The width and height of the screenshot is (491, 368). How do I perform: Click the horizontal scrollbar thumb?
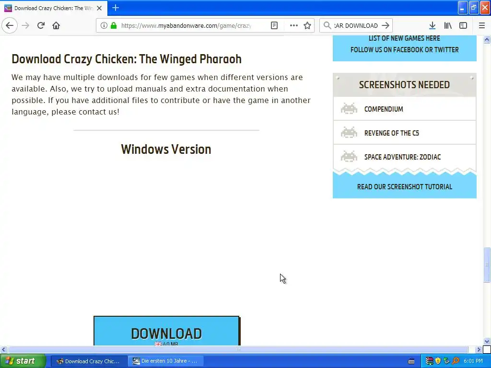tap(238, 349)
